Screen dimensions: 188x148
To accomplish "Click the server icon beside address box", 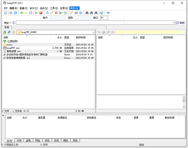I will (x=13, y=23).
